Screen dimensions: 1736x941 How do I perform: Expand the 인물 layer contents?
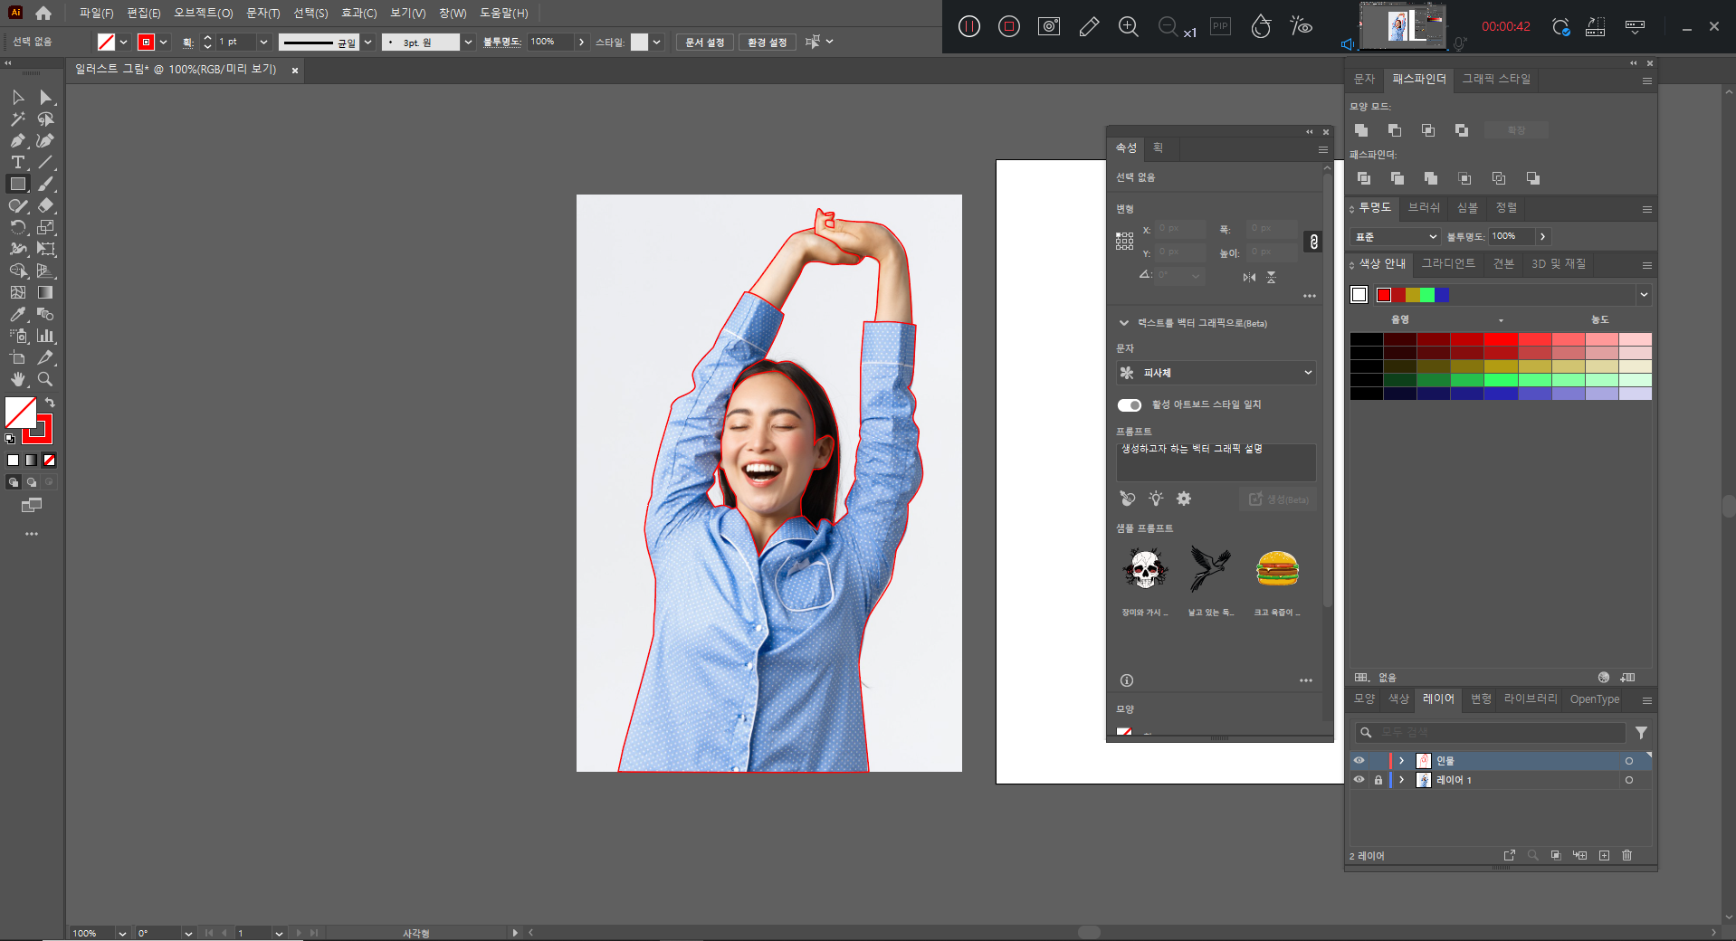(x=1401, y=761)
